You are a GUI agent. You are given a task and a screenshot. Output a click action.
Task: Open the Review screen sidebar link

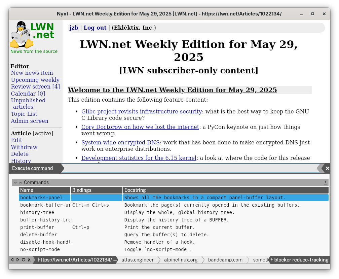tap(35, 86)
